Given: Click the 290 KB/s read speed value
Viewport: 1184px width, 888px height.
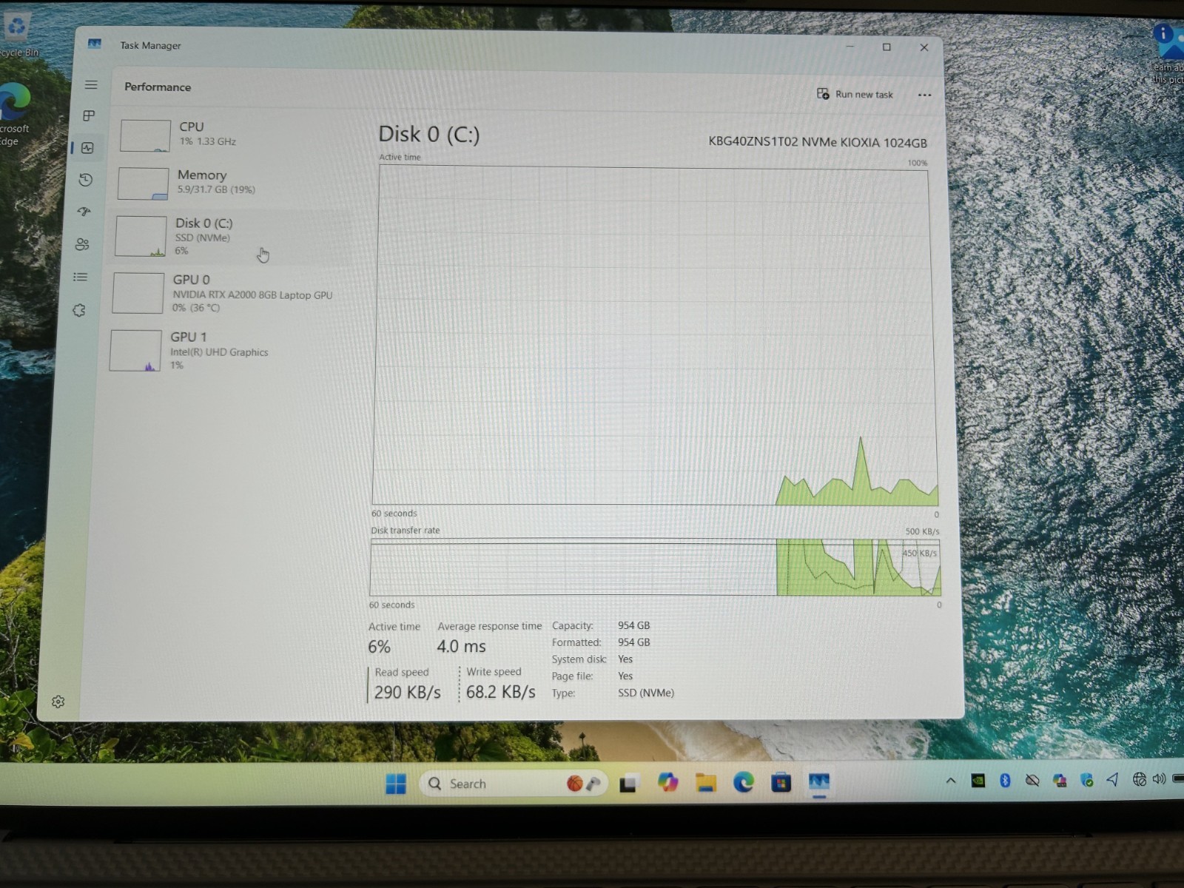Looking at the screenshot, I should pyautogui.click(x=407, y=692).
